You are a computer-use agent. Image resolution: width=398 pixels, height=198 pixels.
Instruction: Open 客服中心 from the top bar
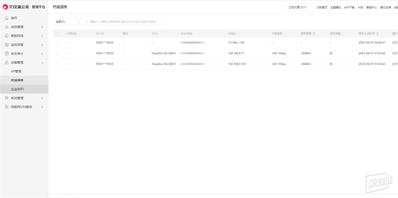pos(371,7)
